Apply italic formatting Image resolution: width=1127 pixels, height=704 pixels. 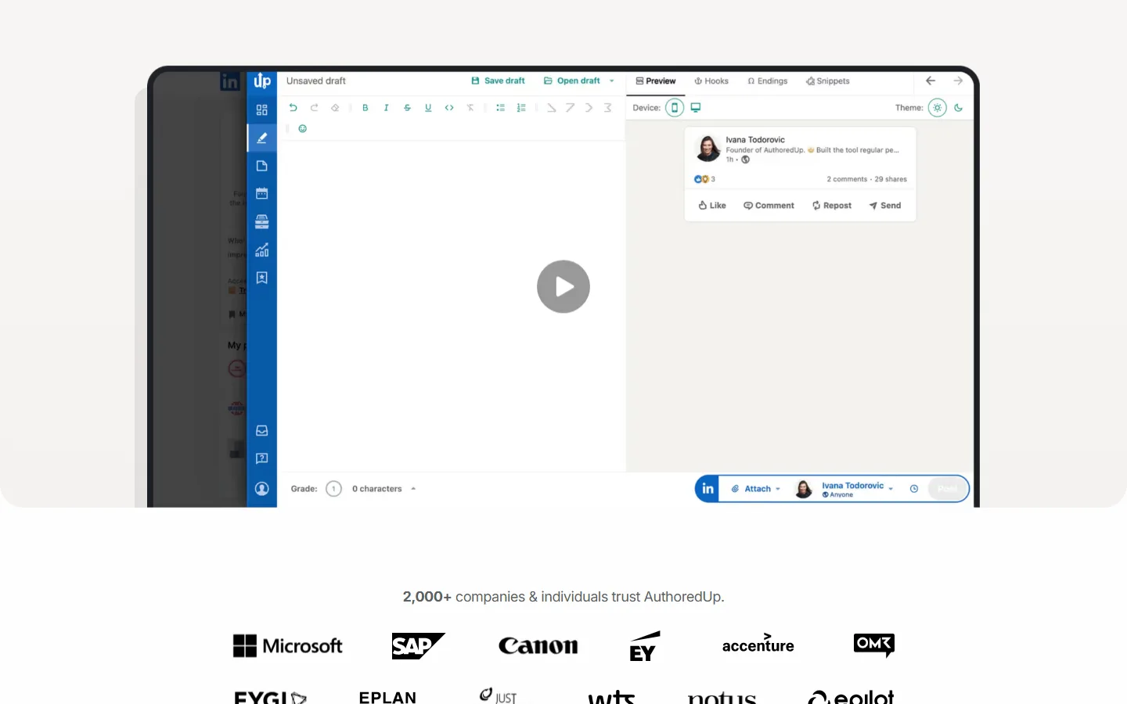(x=386, y=108)
